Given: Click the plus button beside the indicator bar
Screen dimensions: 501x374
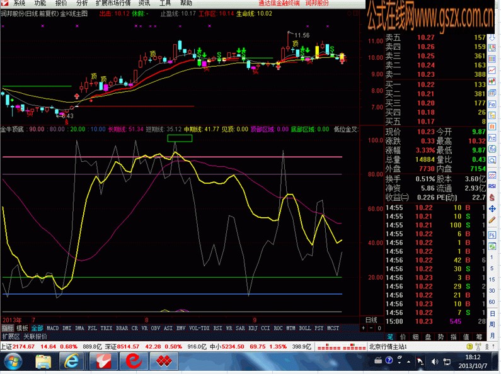Looking at the screenshot, I should click(x=363, y=328).
